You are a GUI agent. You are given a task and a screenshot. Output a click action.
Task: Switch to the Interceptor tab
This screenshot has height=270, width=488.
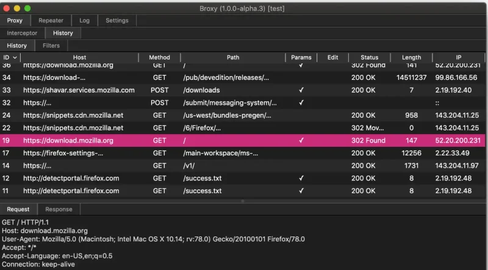tap(22, 33)
